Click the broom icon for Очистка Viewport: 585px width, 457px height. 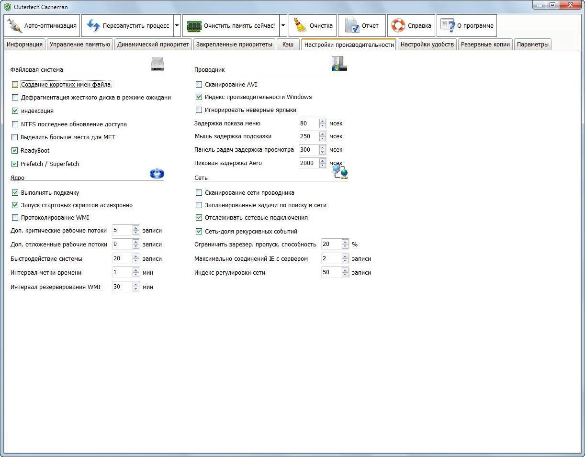(x=300, y=25)
